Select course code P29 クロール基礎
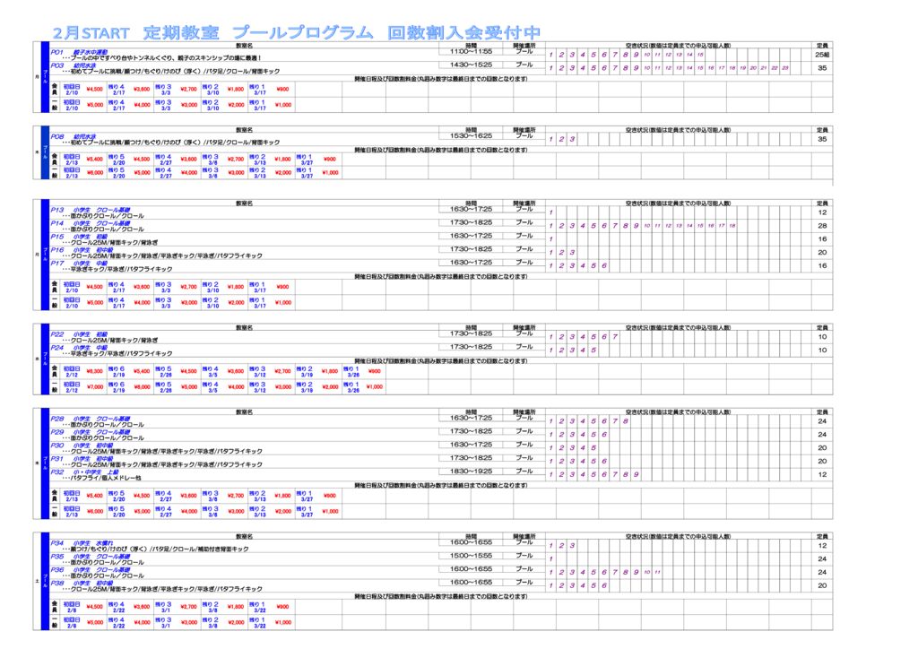 pos(91,432)
